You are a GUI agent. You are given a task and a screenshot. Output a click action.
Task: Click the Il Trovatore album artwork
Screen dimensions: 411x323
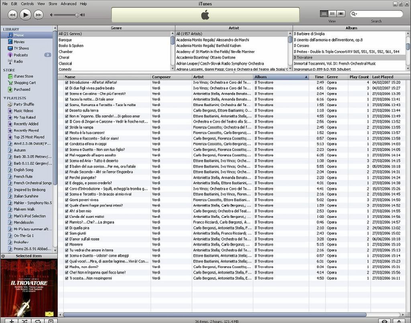(29, 288)
